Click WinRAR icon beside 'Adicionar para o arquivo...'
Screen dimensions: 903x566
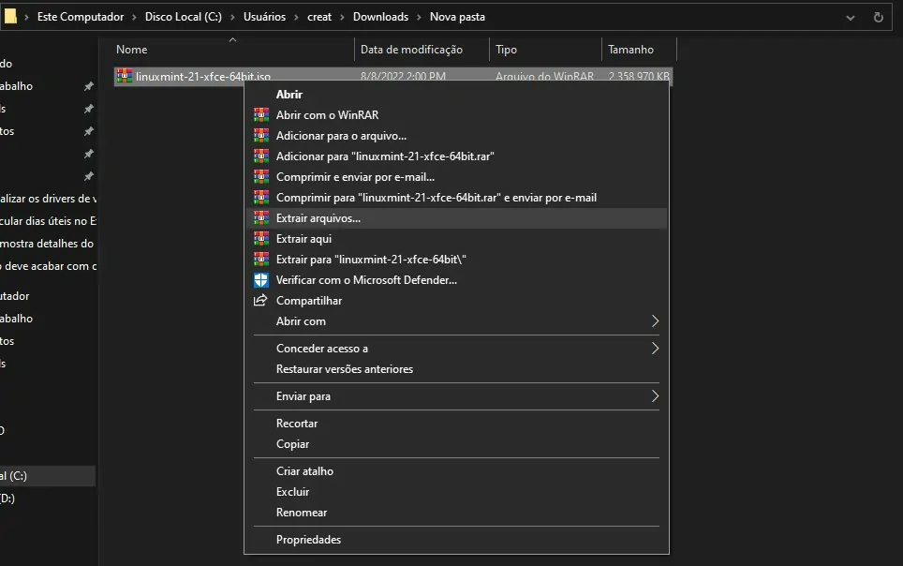point(261,136)
